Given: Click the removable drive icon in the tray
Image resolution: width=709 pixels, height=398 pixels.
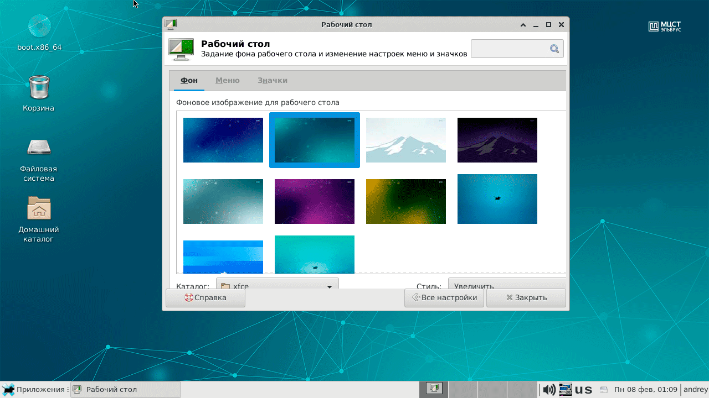Looking at the screenshot, I should [x=604, y=390].
